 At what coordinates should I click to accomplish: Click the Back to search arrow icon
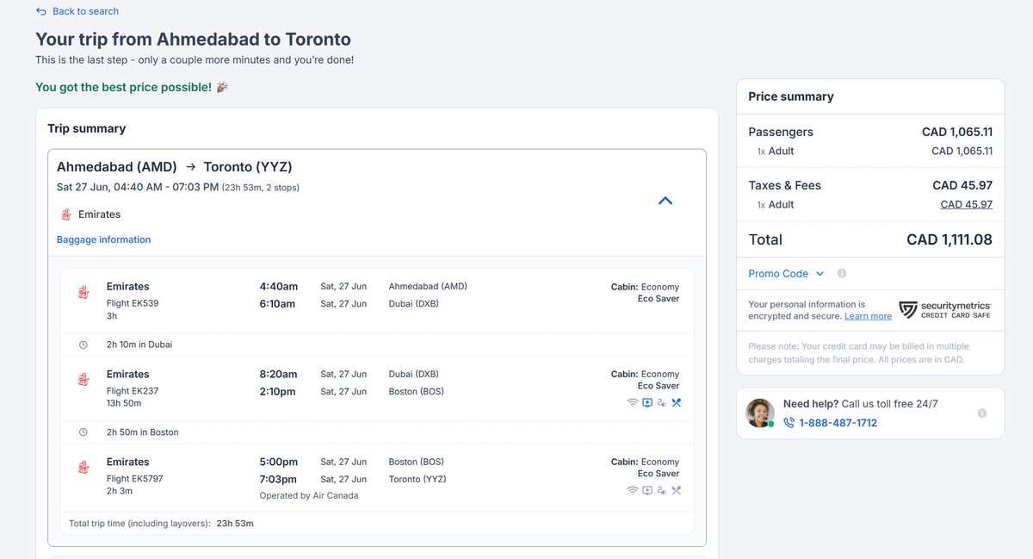click(x=41, y=11)
